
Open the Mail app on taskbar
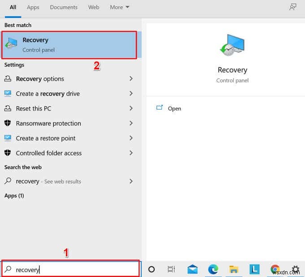click(192, 269)
